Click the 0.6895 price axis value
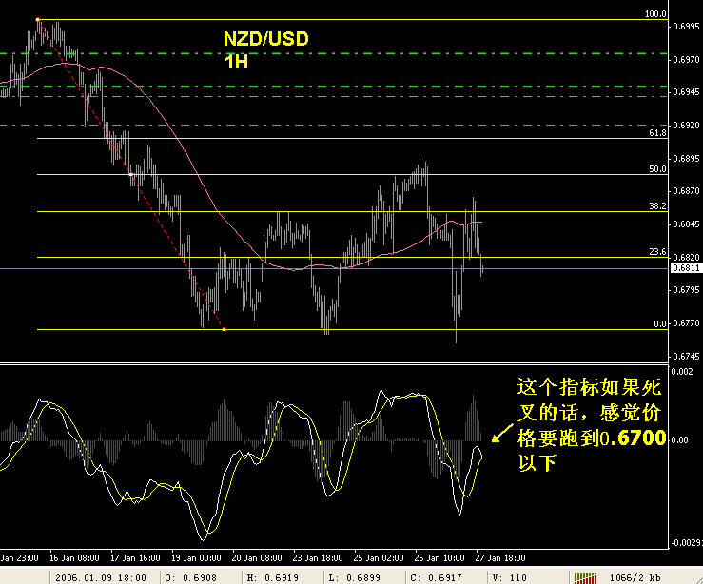Image resolution: width=703 pixels, height=584 pixels. click(x=686, y=158)
